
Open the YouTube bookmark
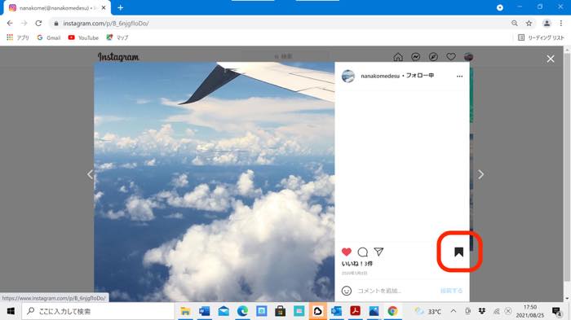(83, 37)
